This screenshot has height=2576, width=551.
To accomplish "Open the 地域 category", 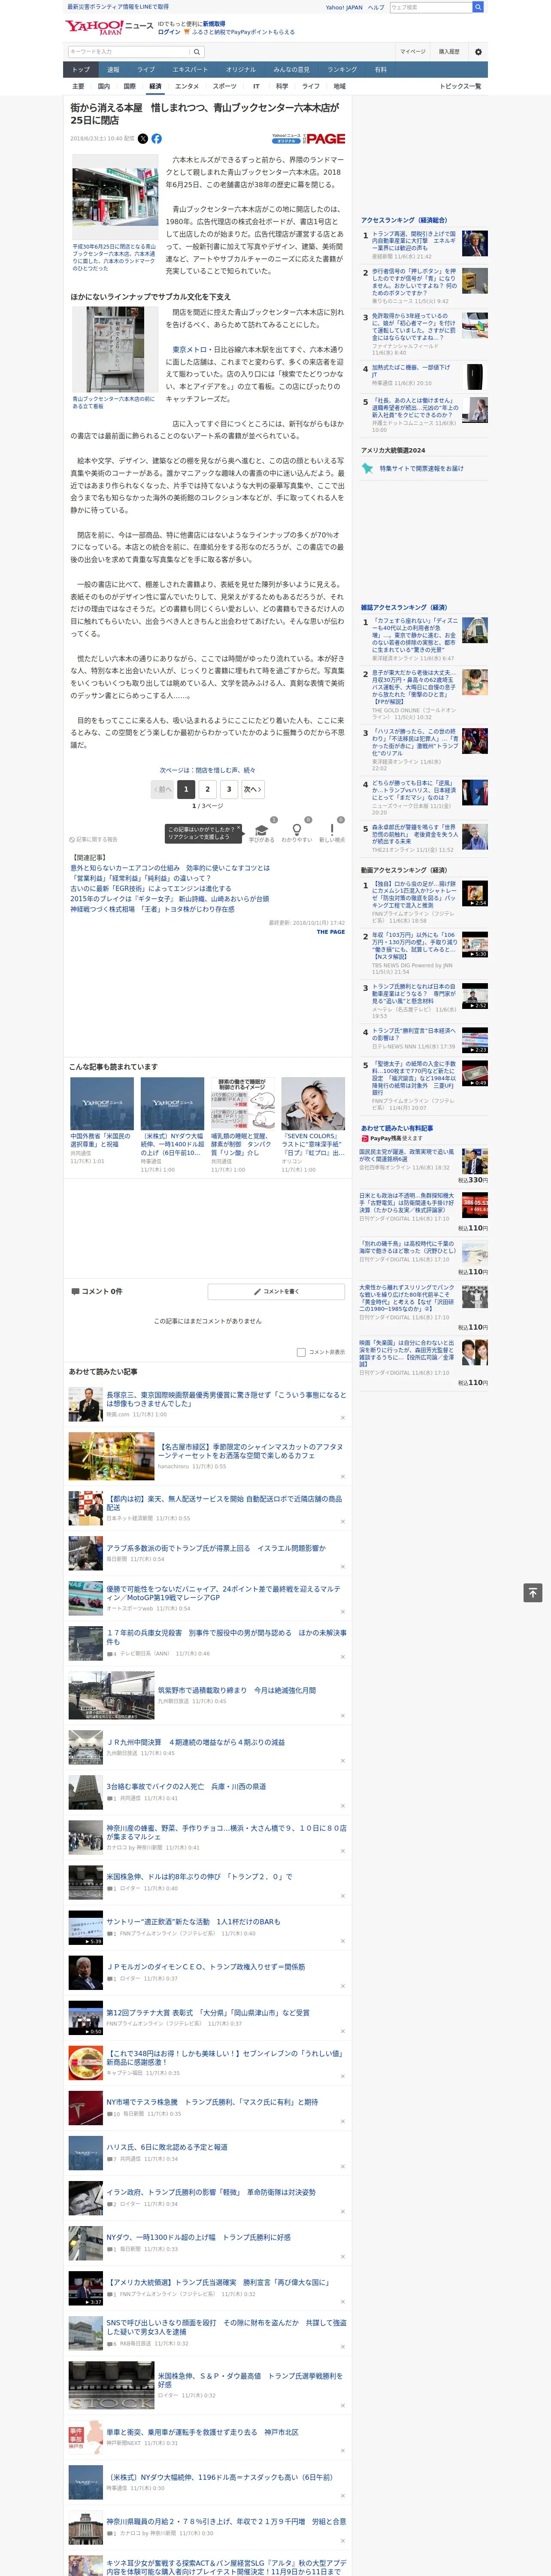I will 339,86.
